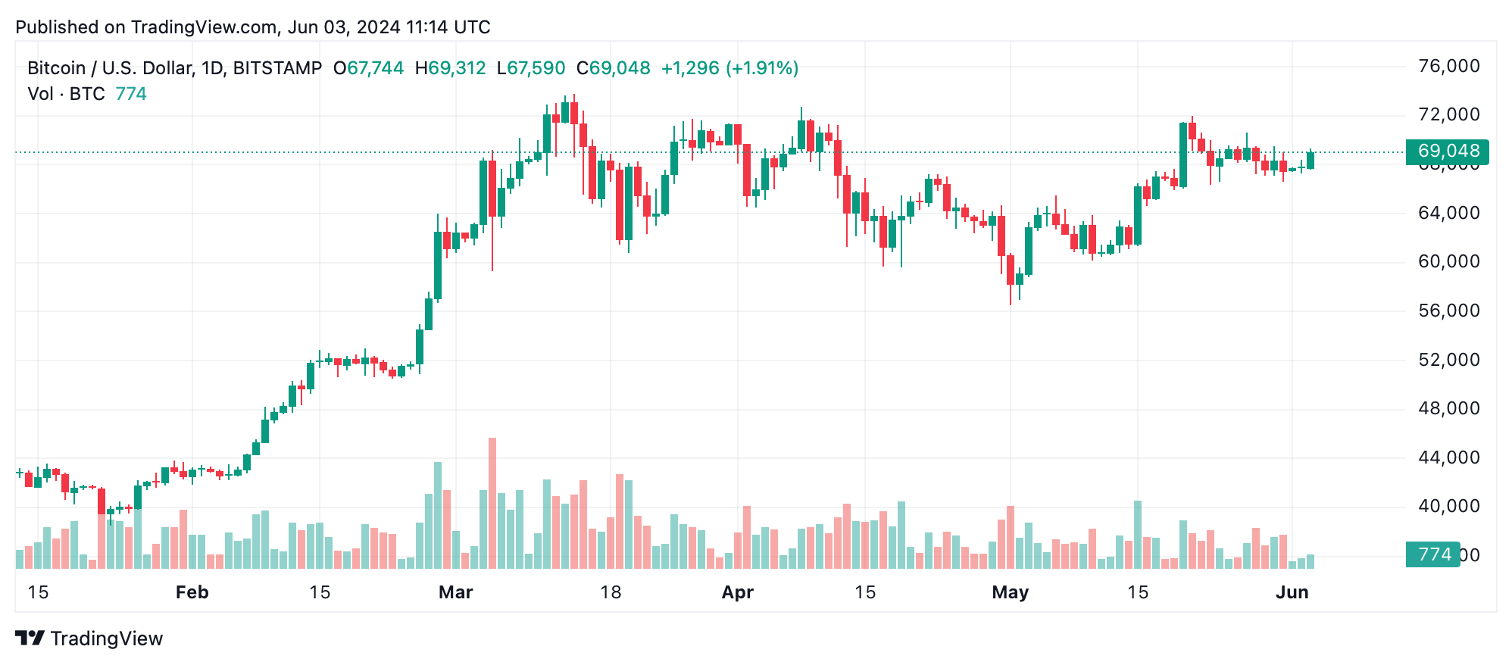Click the green 774 volume tag on price axis

point(1433,554)
